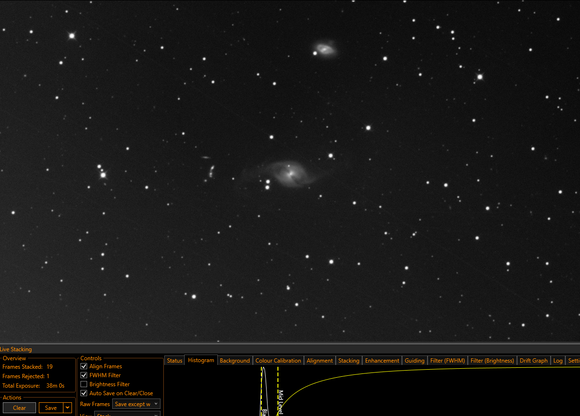Save the stacked image
This screenshot has height=416, width=580.
click(x=51, y=407)
